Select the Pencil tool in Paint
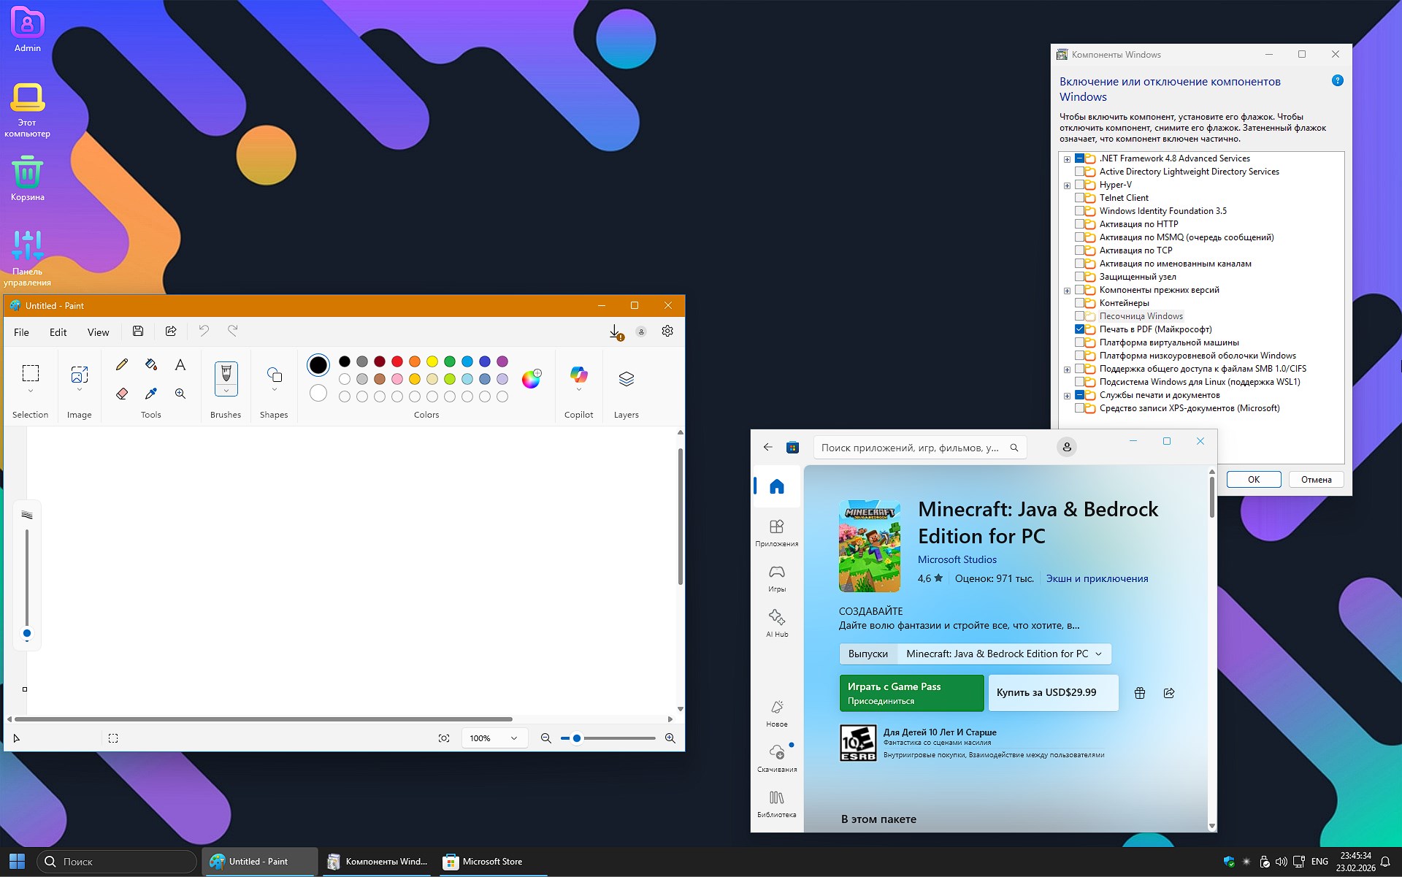 (122, 364)
